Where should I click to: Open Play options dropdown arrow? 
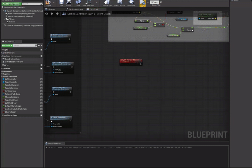pos(148,3)
